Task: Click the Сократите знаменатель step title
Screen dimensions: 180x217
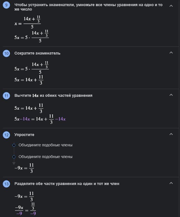Action: coord(37,53)
